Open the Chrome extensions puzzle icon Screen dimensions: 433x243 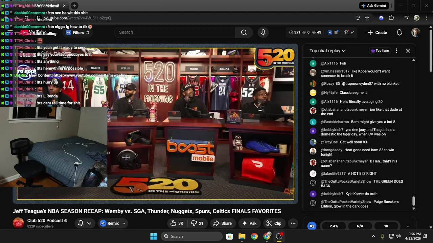click(391, 18)
